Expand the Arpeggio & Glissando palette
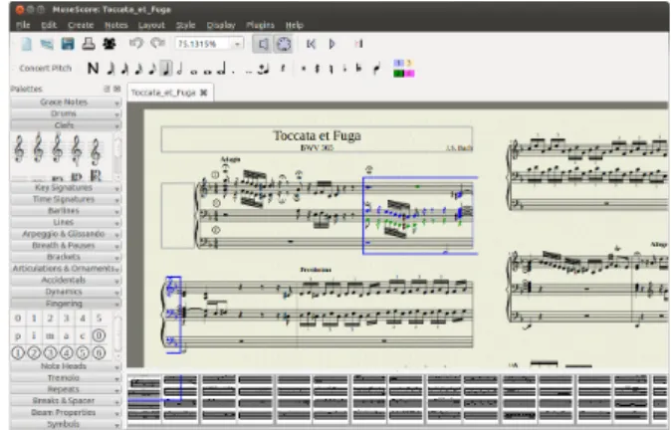The height and width of the screenshot is (430, 671). pos(66,234)
